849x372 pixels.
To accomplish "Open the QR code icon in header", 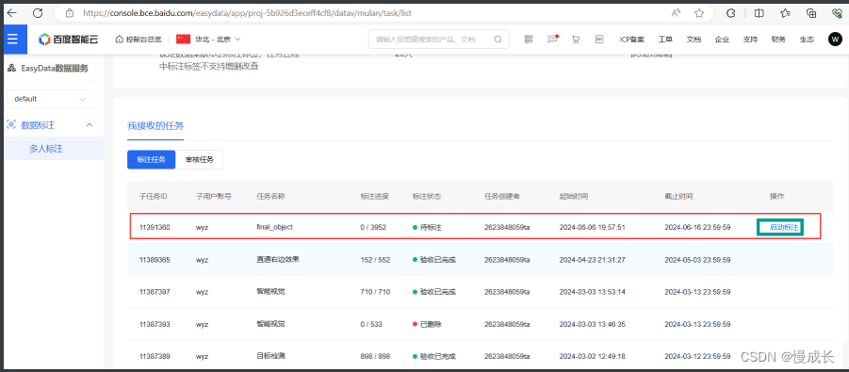I will 529,39.
